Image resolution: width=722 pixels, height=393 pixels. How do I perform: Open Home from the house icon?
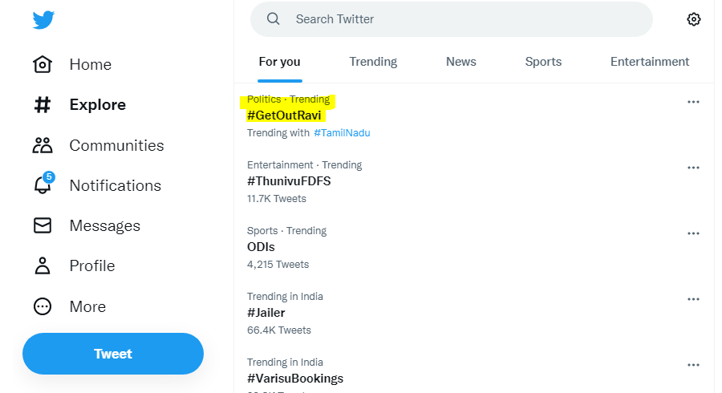coord(43,64)
